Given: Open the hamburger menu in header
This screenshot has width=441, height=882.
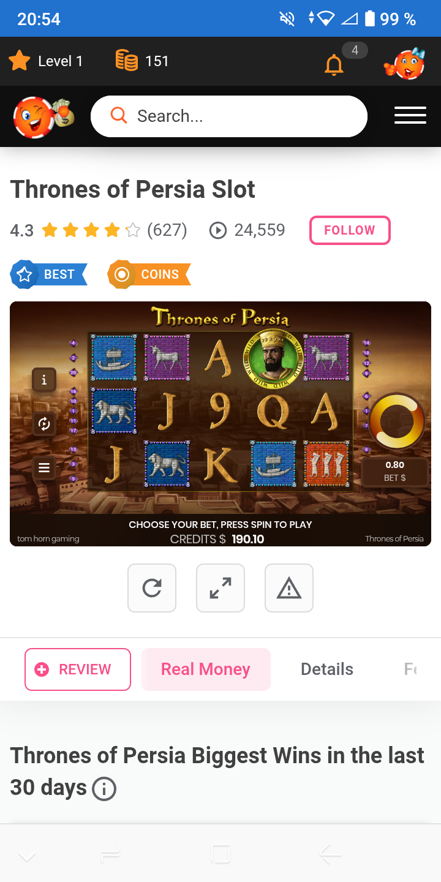Looking at the screenshot, I should click(x=410, y=115).
